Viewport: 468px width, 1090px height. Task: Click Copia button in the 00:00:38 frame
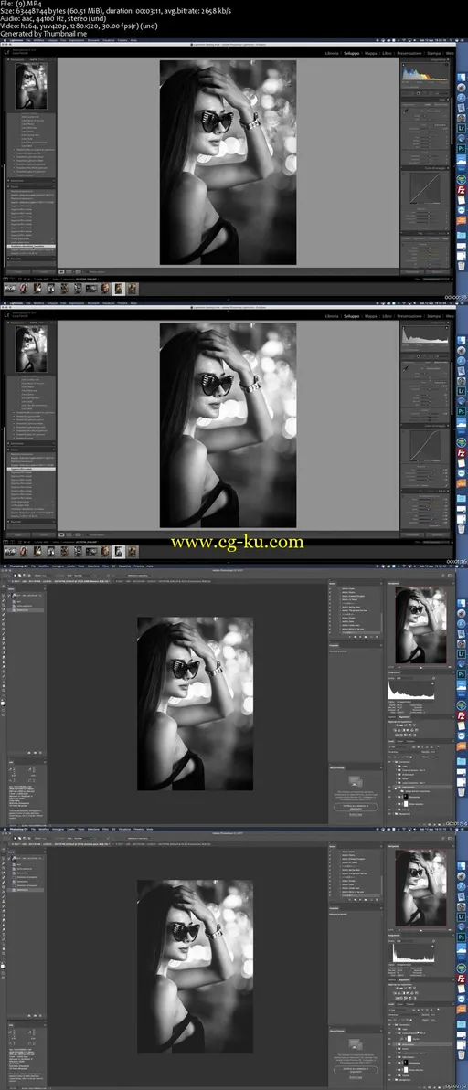[x=19, y=271]
